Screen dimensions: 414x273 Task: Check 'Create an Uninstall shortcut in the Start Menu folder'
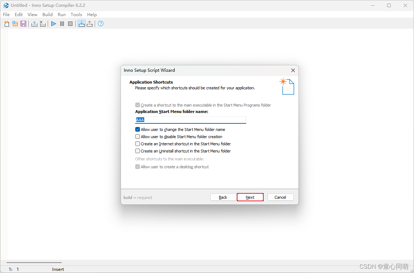[x=137, y=151]
